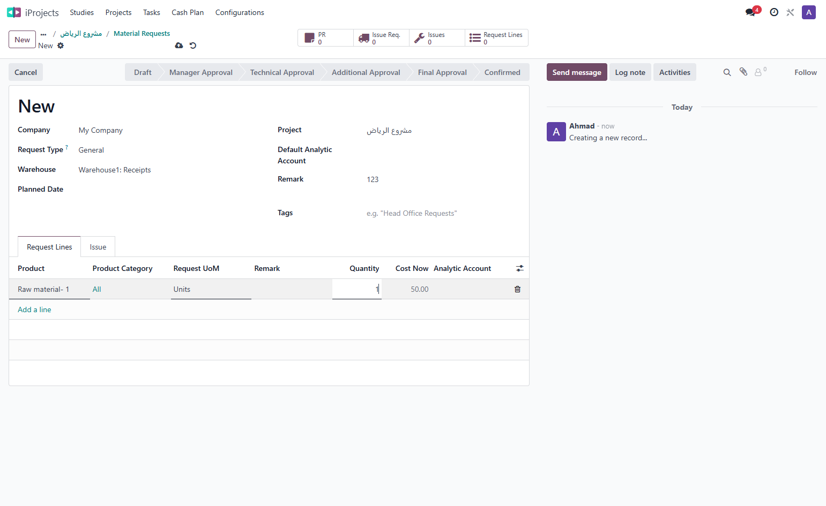Click the Log note button
This screenshot has width=826, height=506.
tap(630, 72)
